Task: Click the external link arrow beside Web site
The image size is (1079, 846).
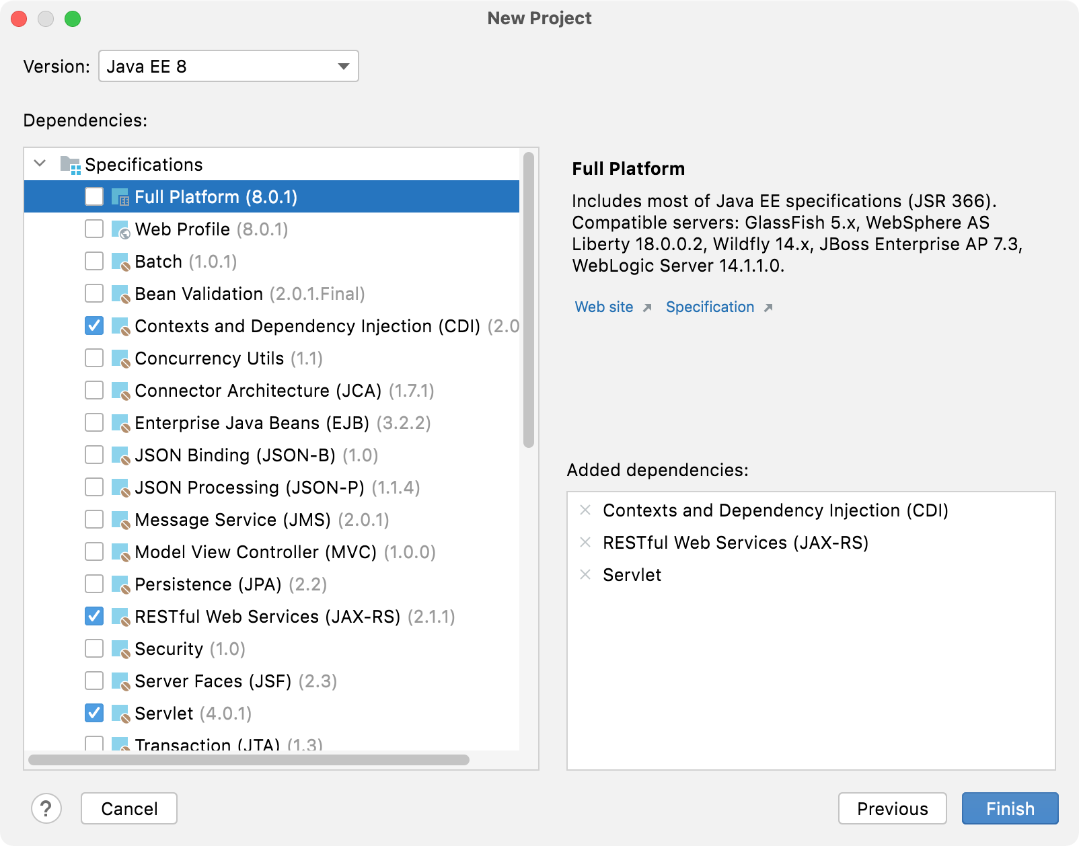Action: click(646, 307)
